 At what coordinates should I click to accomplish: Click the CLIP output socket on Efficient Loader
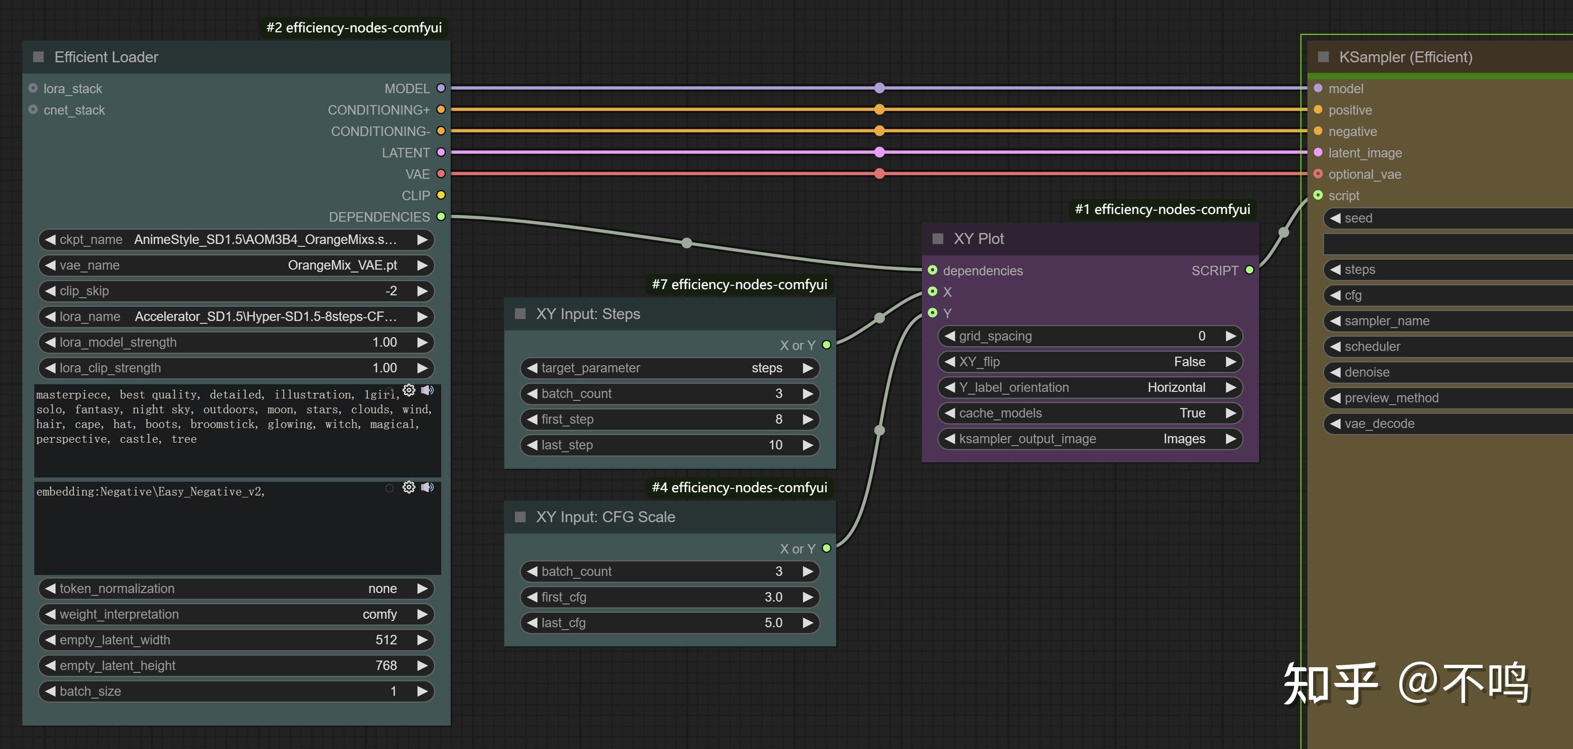point(441,195)
